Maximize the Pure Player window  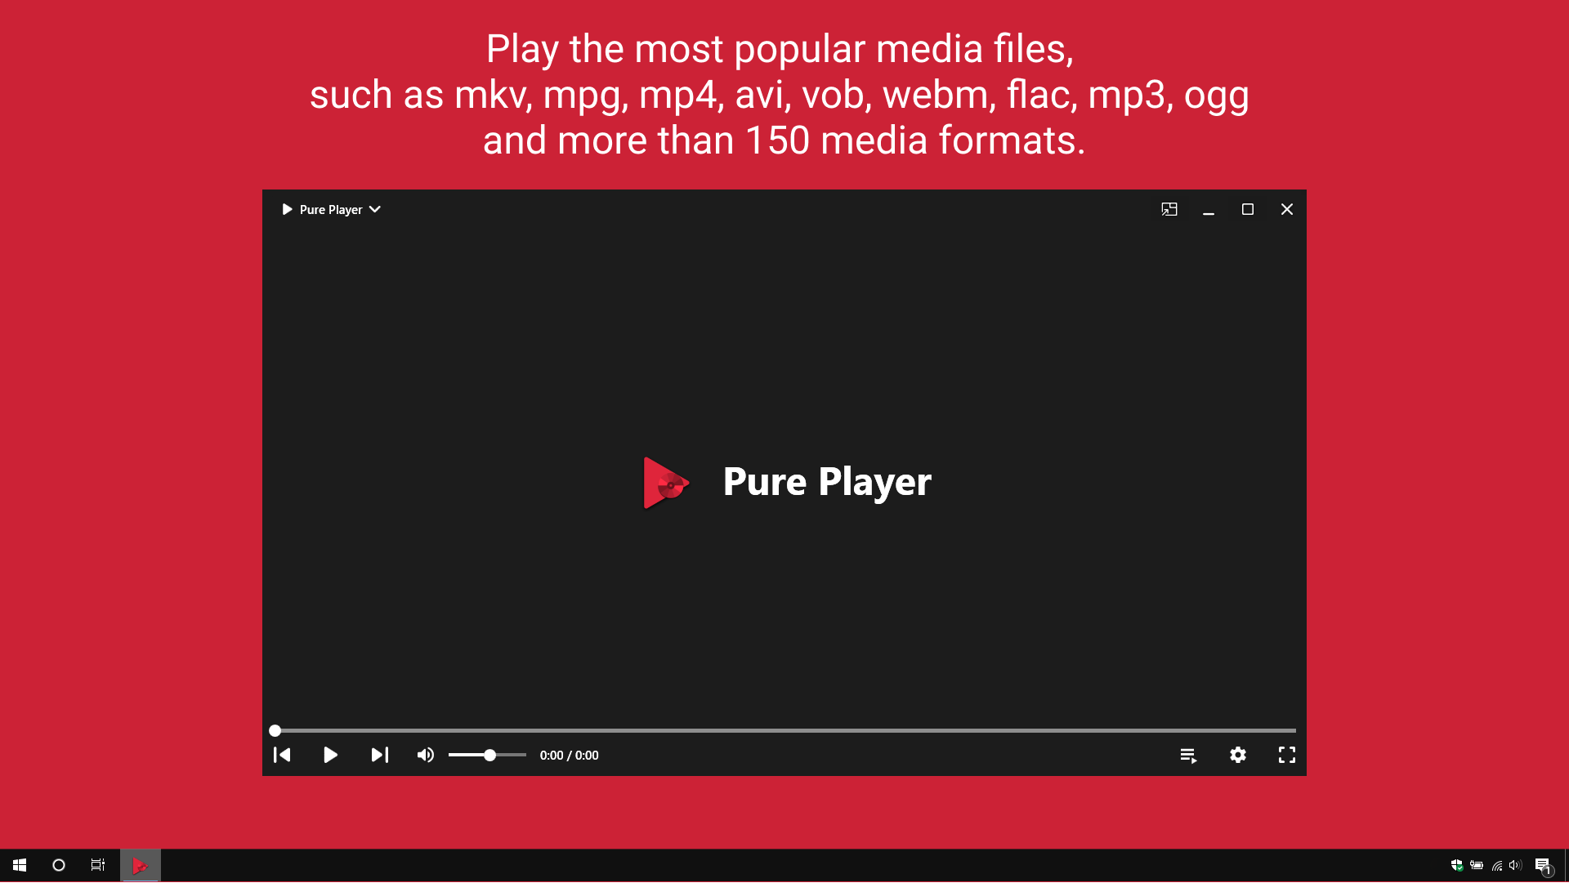tap(1248, 209)
